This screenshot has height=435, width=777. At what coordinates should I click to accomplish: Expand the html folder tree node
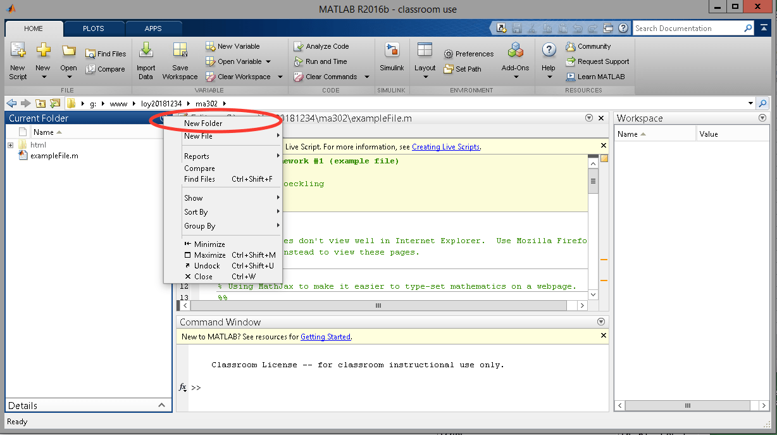pos(11,145)
